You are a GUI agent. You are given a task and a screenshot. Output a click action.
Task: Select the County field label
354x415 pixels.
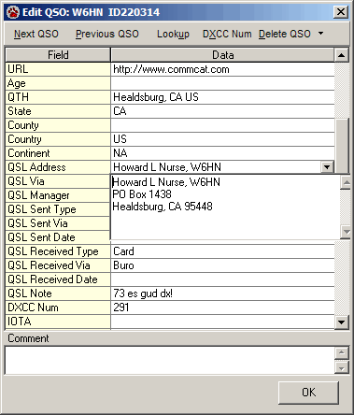pos(58,125)
